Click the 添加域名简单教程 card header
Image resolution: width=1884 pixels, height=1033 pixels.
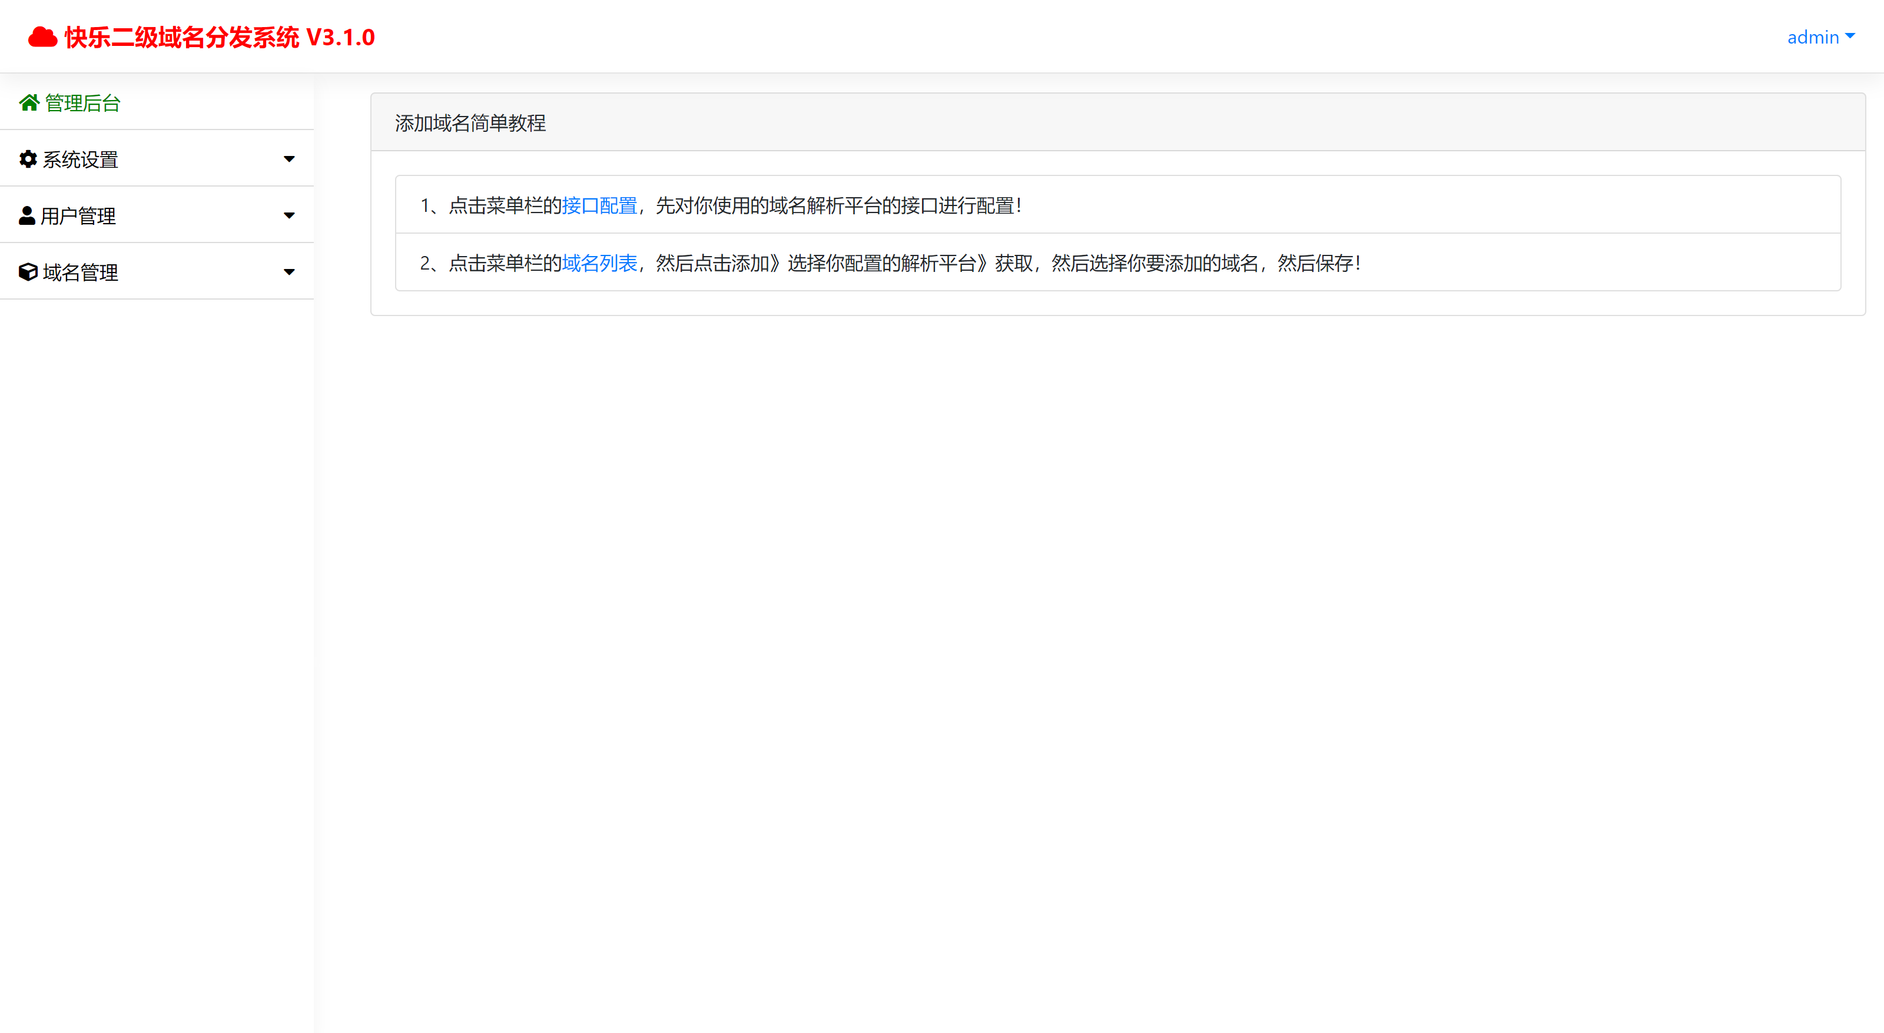tap(470, 123)
